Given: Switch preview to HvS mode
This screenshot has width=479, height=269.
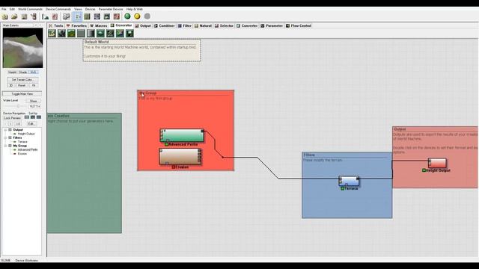Looking at the screenshot, I should (x=33, y=72).
